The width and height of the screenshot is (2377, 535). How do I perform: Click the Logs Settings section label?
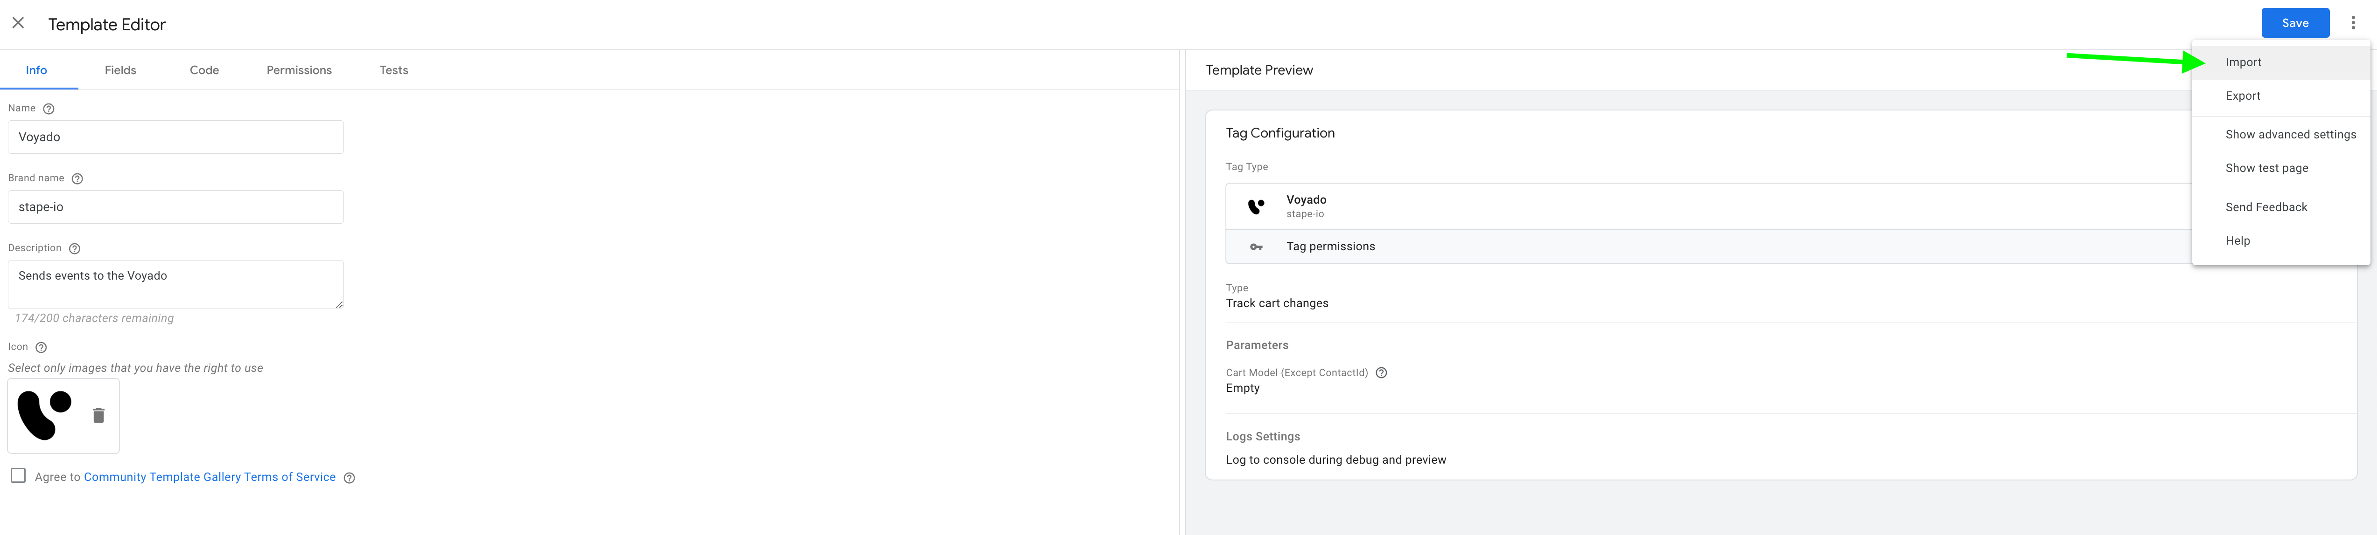click(1262, 437)
